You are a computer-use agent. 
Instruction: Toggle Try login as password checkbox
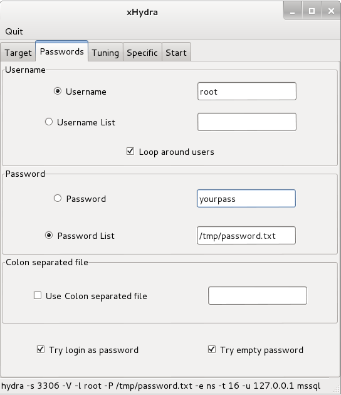41,349
